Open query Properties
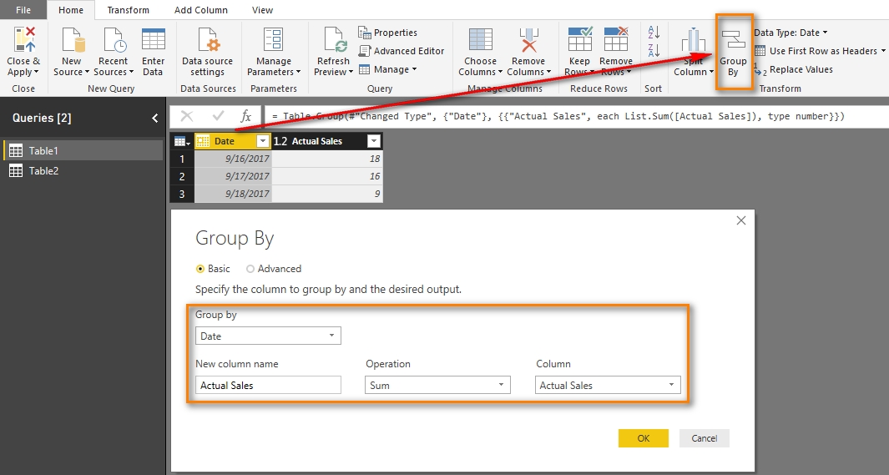The image size is (889, 475). tap(388, 33)
